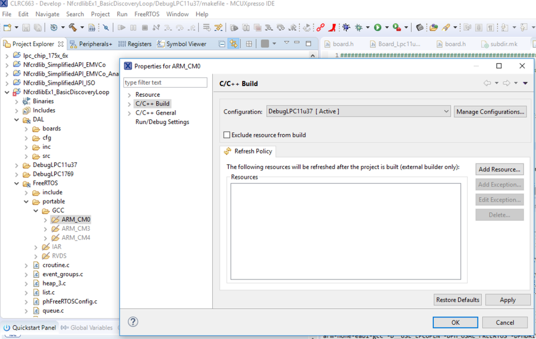
Task: Expand the ARM_CM0 folder arrow
Action: pos(46,220)
